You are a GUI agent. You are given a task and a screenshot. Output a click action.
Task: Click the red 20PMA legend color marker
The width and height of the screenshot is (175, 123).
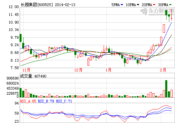154,5
